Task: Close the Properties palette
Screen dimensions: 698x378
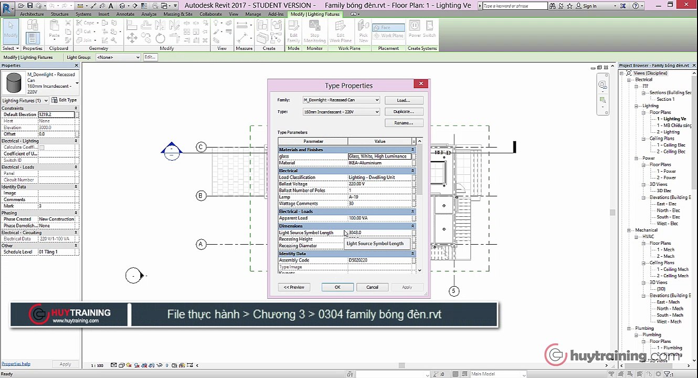Action: pyautogui.click(x=76, y=66)
